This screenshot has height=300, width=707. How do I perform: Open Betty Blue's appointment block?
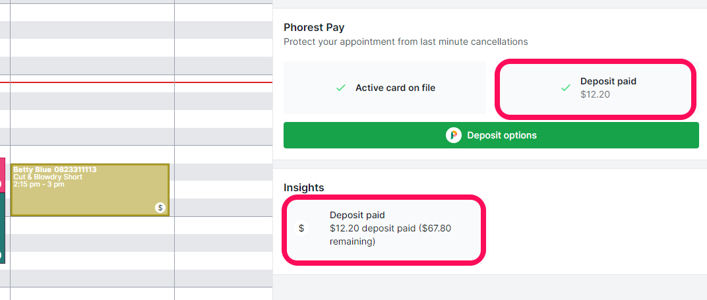[90, 190]
